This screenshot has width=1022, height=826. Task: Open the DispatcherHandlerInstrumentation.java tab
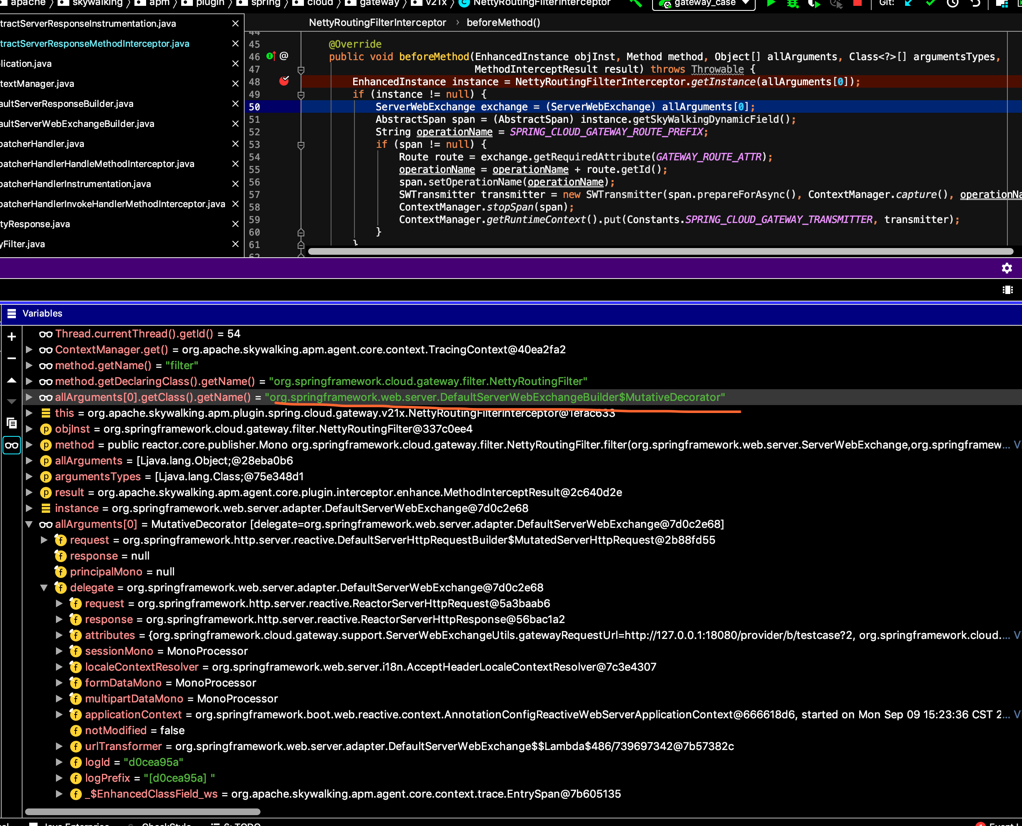tap(76, 184)
